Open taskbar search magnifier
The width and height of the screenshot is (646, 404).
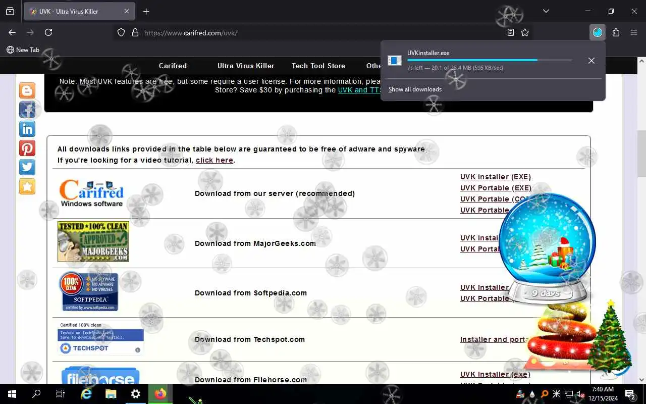click(x=36, y=394)
